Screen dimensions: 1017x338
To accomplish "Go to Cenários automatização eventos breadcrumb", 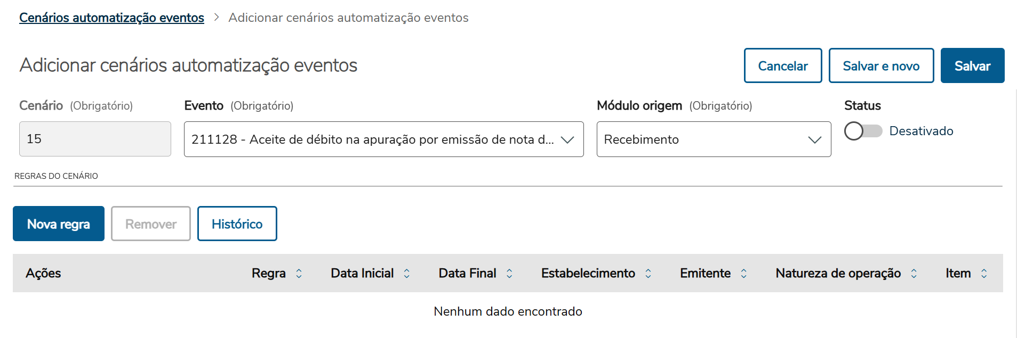I will 111,18.
